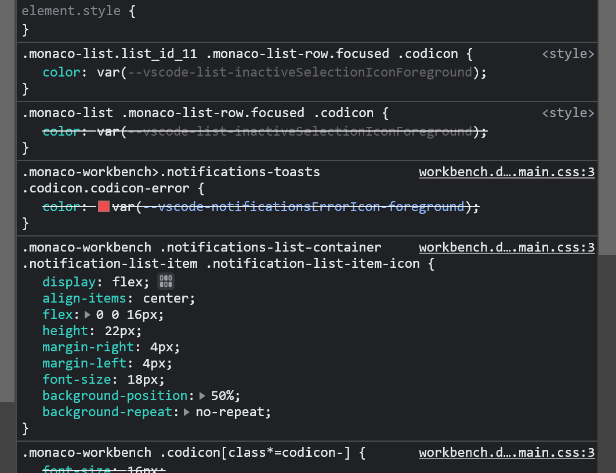Open the <style> link of the overridden focused codicon rule
The width and height of the screenshot is (616, 473).
point(568,112)
